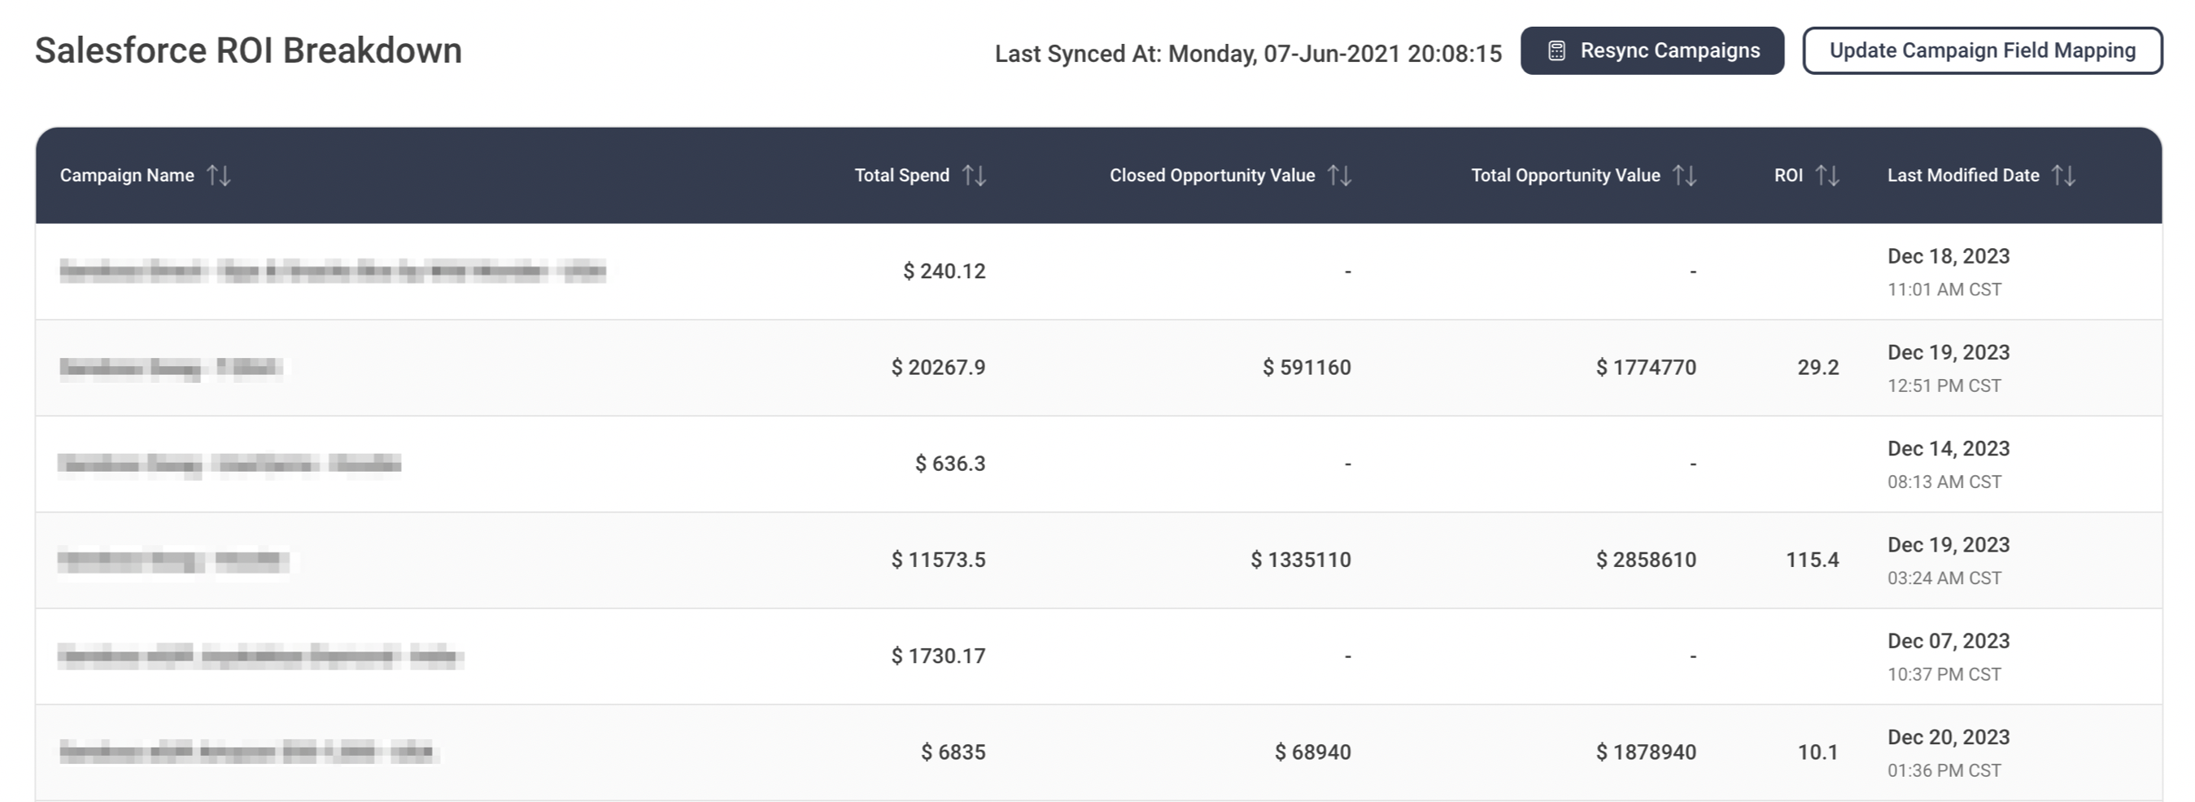Click the Last Modified Date column header
Image resolution: width=2195 pixels, height=802 pixels.
tap(1963, 176)
